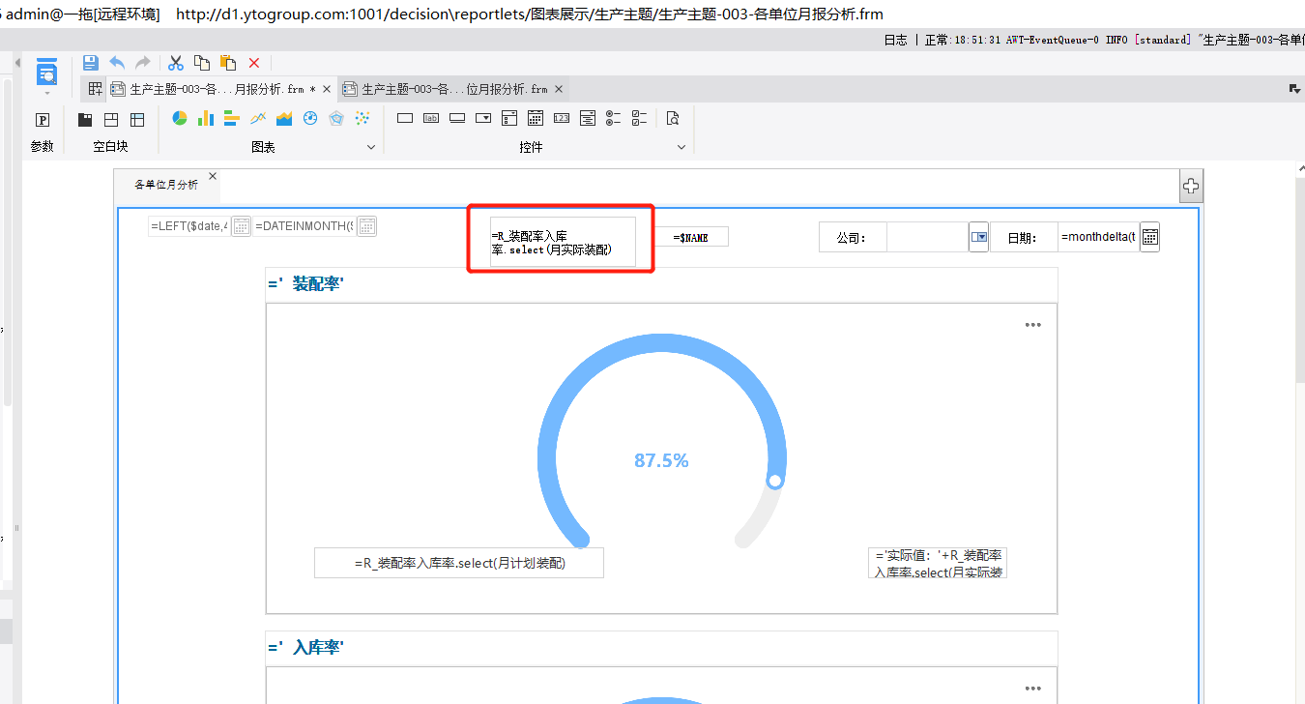Open the 日志 log panel
1305x704 pixels.
coord(895,40)
